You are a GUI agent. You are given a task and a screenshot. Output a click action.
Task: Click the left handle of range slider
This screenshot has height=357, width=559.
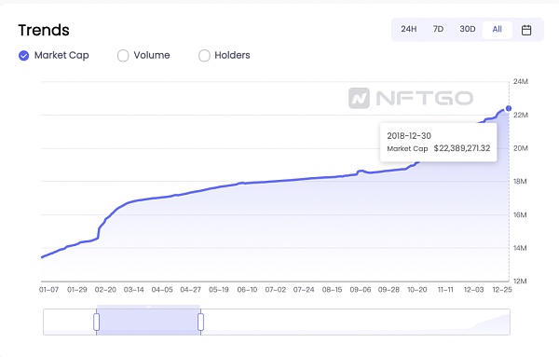point(96,323)
